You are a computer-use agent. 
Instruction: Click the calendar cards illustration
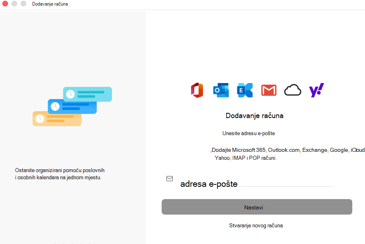click(72, 107)
